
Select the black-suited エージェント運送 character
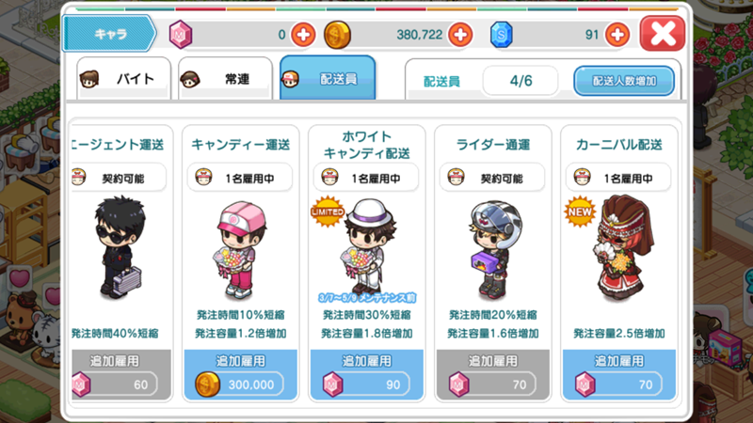120,247
